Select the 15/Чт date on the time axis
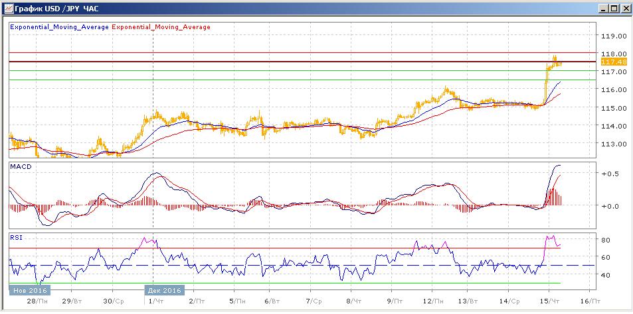Viewport: 633px width, 314px height. coord(549,301)
